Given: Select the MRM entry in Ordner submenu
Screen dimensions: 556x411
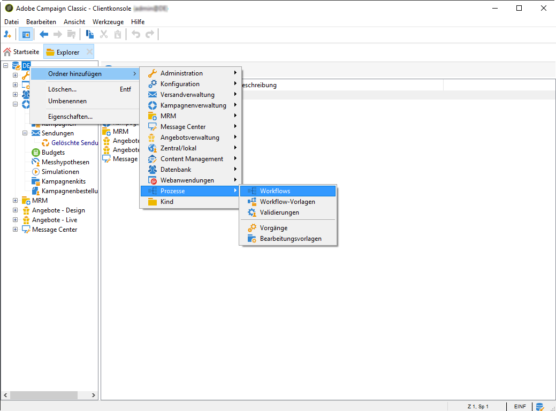Looking at the screenshot, I should click(x=191, y=116).
